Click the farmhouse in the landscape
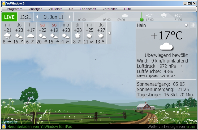The image size is (198, 130). coord(146,106)
